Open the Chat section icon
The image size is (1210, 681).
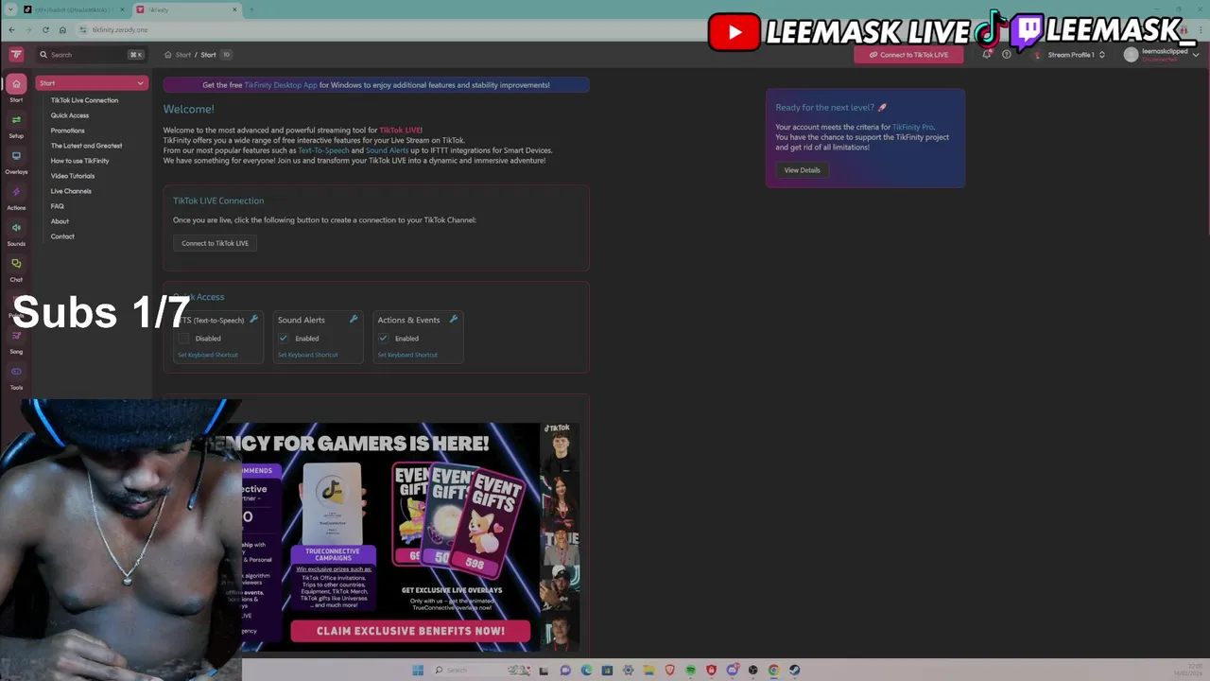(x=16, y=264)
